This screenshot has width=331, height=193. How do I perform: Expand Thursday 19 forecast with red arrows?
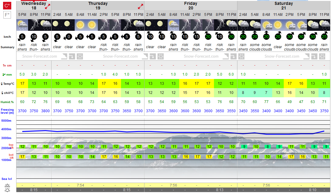141,6
